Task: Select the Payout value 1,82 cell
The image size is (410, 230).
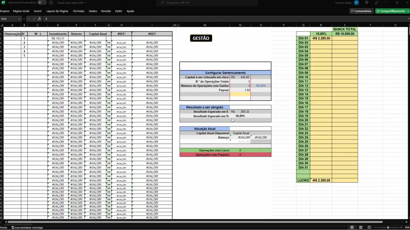Action: tap(240, 90)
